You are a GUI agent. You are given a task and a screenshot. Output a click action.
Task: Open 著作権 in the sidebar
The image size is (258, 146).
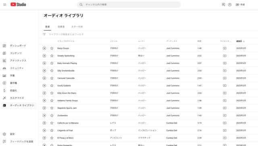pos(19,83)
